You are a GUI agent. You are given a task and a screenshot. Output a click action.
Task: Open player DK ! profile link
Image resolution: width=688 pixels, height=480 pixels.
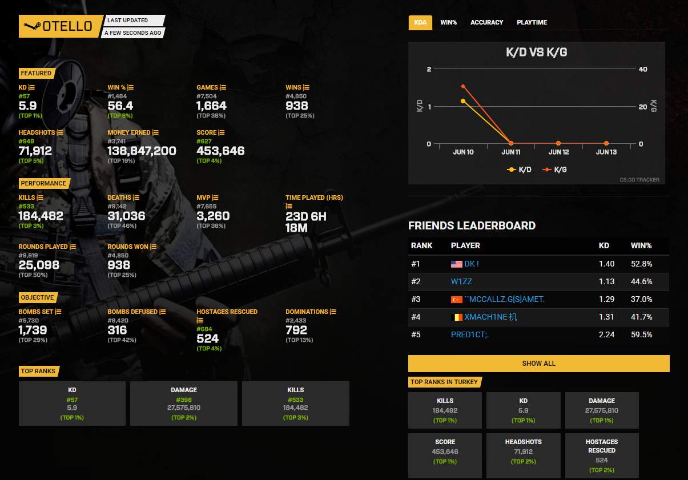point(472,264)
